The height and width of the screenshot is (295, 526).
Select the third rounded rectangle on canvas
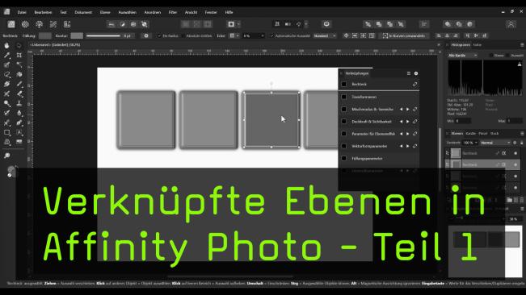click(x=271, y=120)
